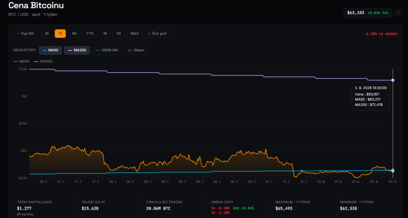Click Objem (24 H) $15.62B value

coord(90,208)
